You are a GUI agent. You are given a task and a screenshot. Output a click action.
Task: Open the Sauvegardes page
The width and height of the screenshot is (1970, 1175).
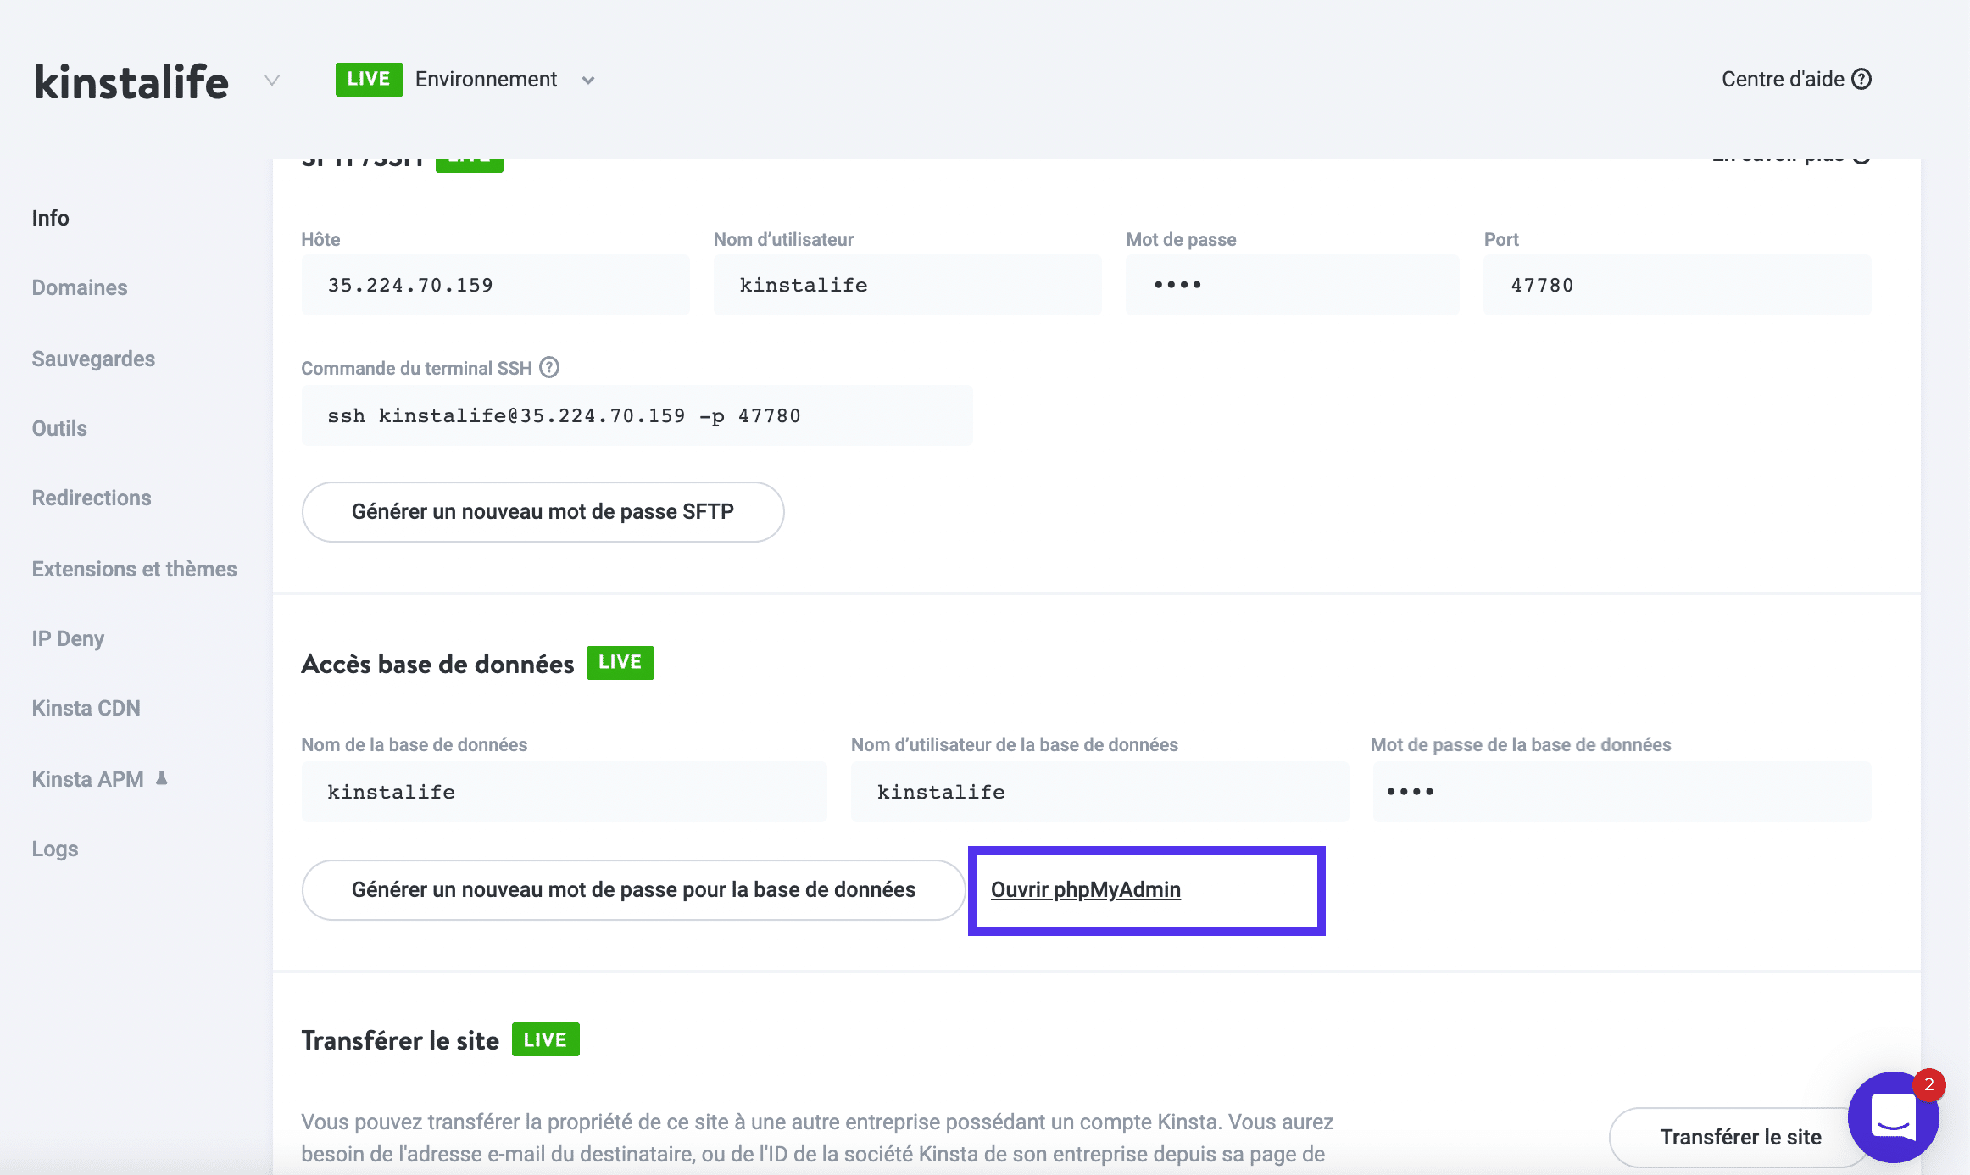pos(93,358)
